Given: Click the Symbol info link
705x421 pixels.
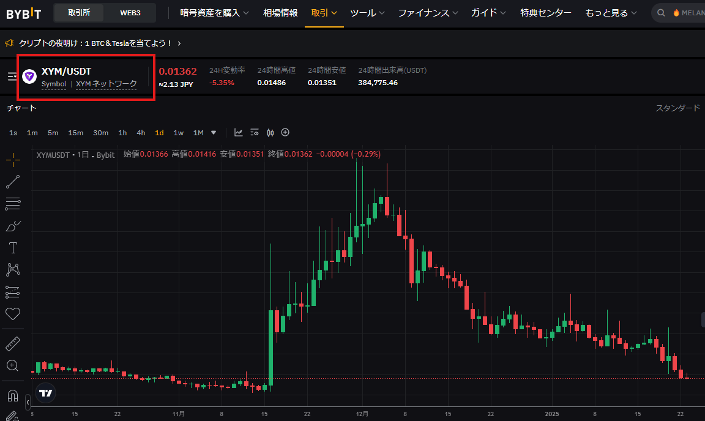Looking at the screenshot, I should coord(54,84).
